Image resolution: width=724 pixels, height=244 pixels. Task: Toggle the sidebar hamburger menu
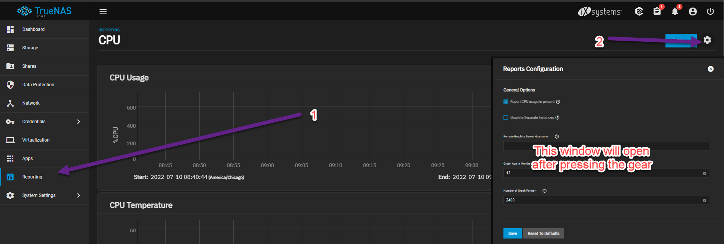[x=103, y=11]
